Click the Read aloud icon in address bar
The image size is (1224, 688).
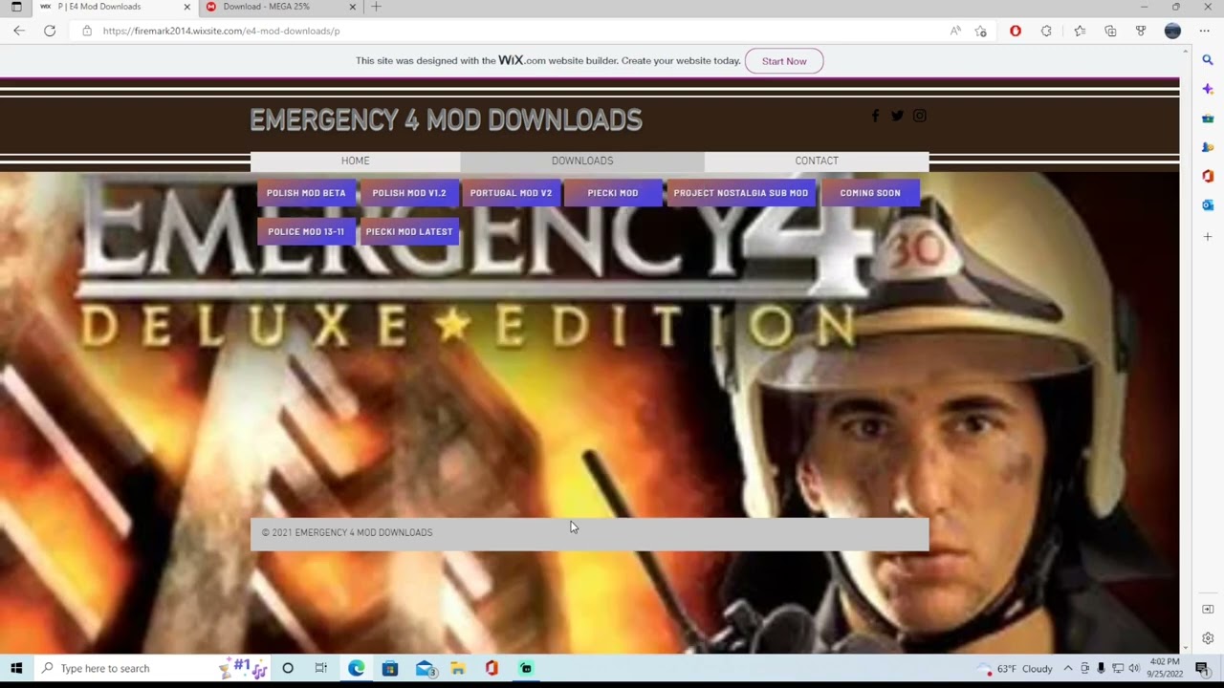[955, 31]
